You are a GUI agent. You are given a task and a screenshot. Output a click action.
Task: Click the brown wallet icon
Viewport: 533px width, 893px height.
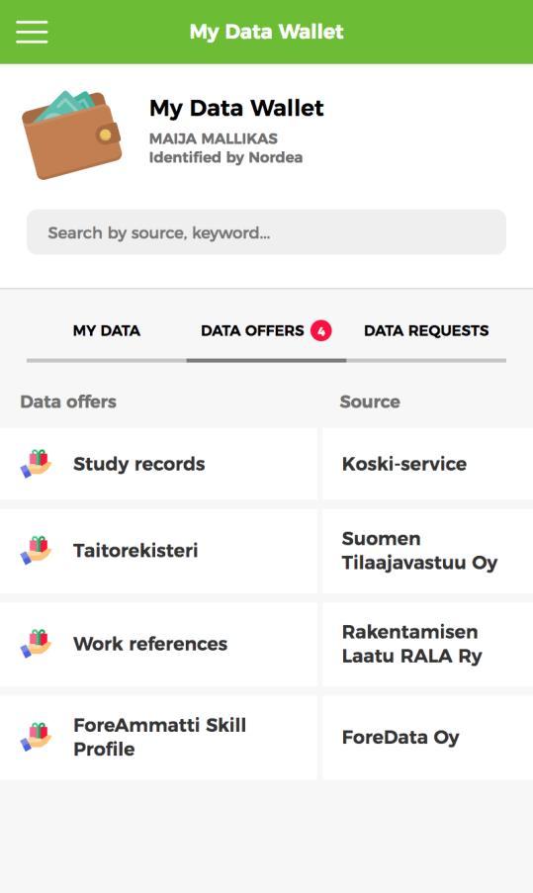[72, 134]
